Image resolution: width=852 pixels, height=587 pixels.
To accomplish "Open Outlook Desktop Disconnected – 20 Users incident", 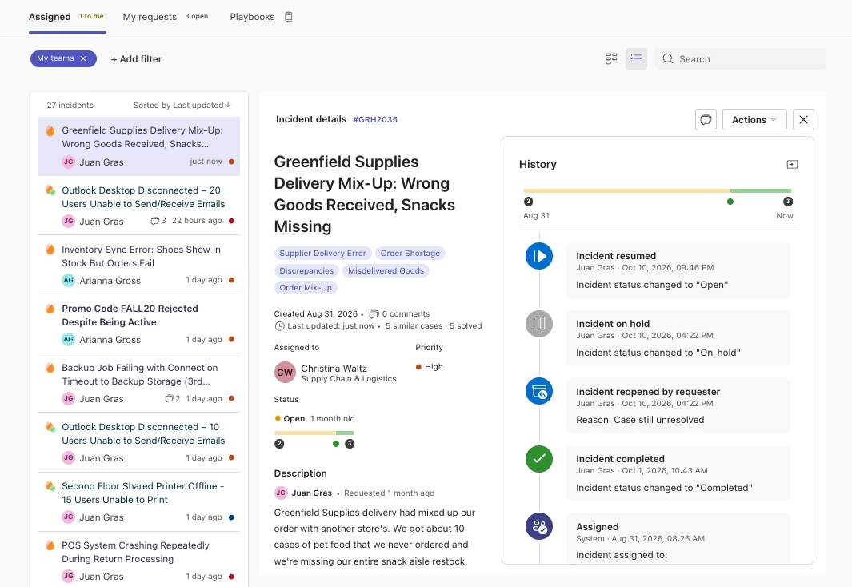I will coord(139,206).
